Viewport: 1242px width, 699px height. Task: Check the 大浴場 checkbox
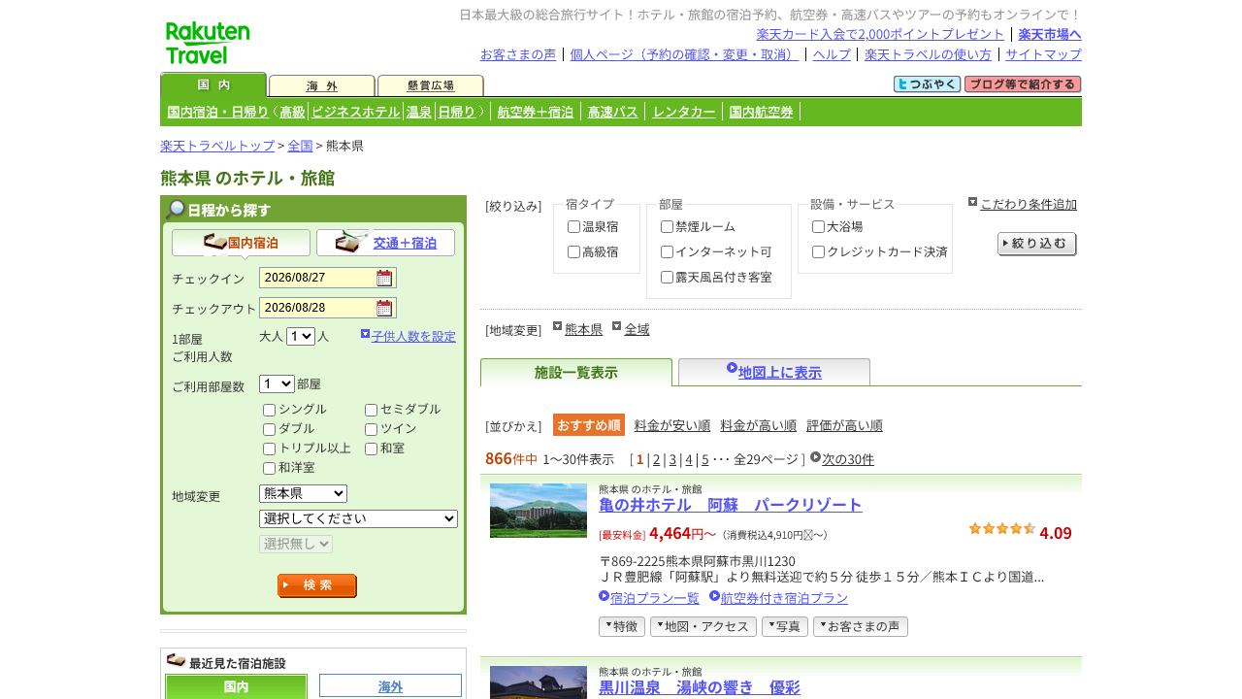point(818,226)
